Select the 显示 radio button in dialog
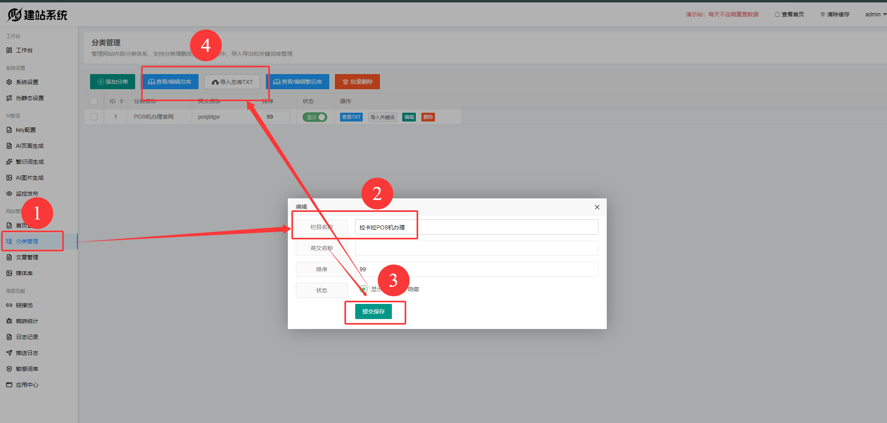Image resolution: width=887 pixels, height=423 pixels. pyautogui.click(x=364, y=289)
